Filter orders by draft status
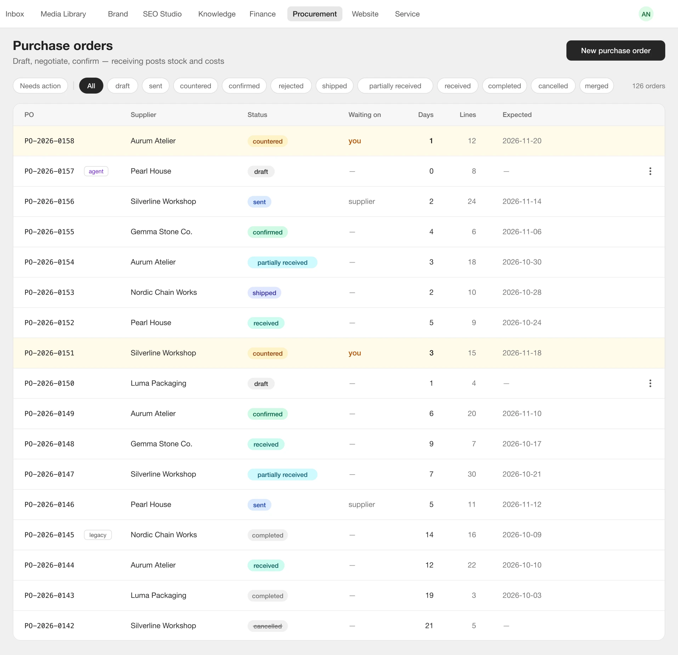This screenshot has height=655, width=678. 123,86
